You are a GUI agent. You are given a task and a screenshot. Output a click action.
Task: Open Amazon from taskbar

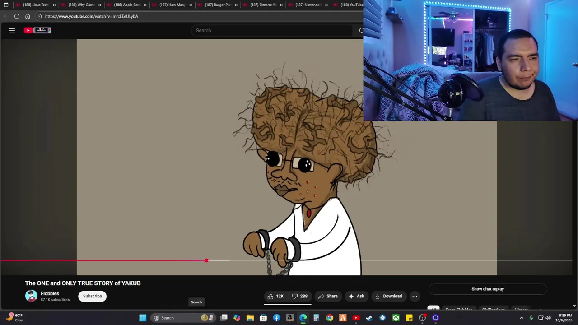[289, 318]
